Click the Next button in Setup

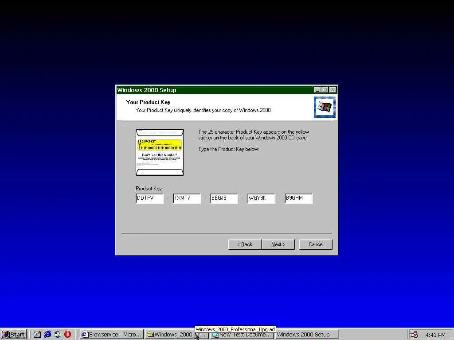pyautogui.click(x=278, y=244)
